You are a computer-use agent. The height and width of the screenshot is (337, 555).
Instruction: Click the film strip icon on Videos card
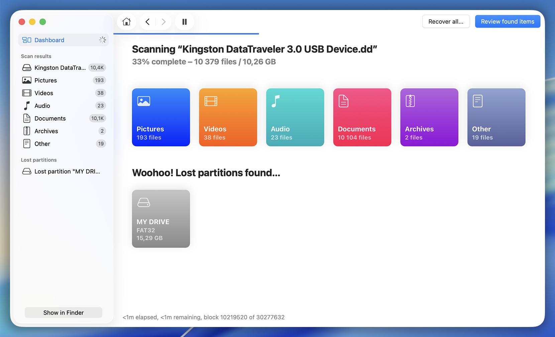click(x=211, y=101)
